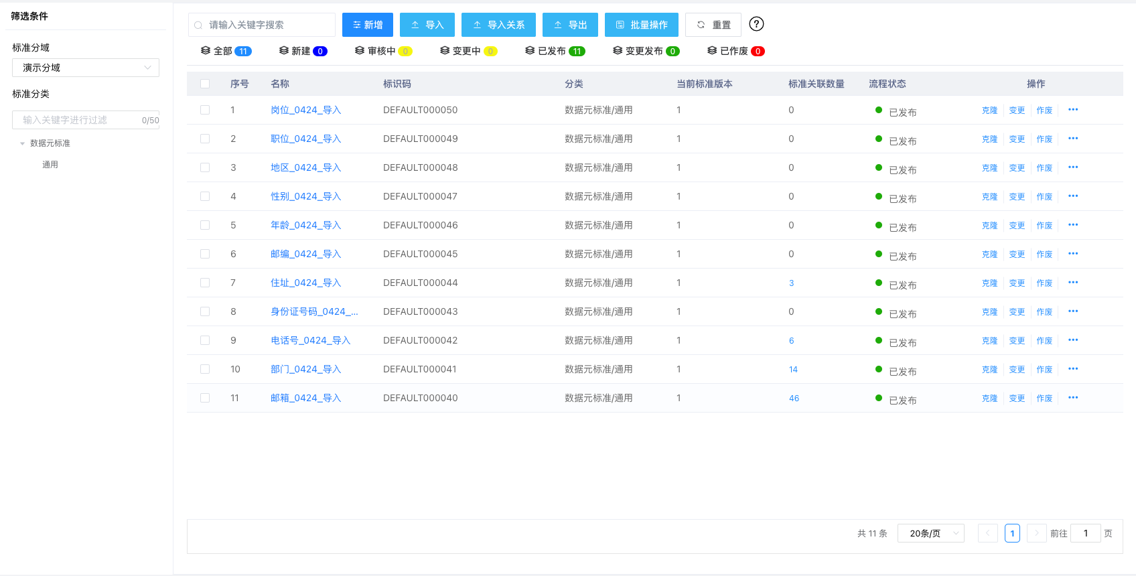This screenshot has width=1136, height=576.
Task: Click the 导出 export button
Action: [x=570, y=25]
